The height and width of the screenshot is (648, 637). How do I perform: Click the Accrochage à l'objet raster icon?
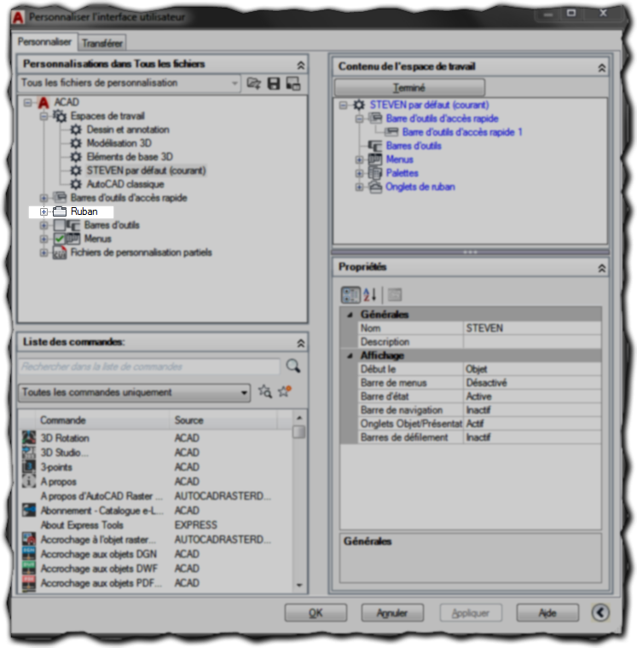[x=29, y=539]
